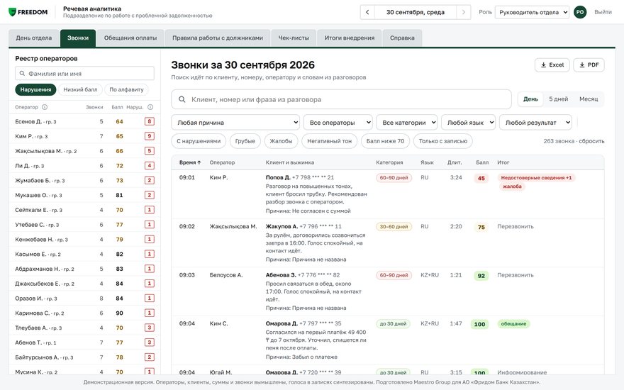
Task: Click the violations badge 9 for Ким Р.
Action: 149,136
